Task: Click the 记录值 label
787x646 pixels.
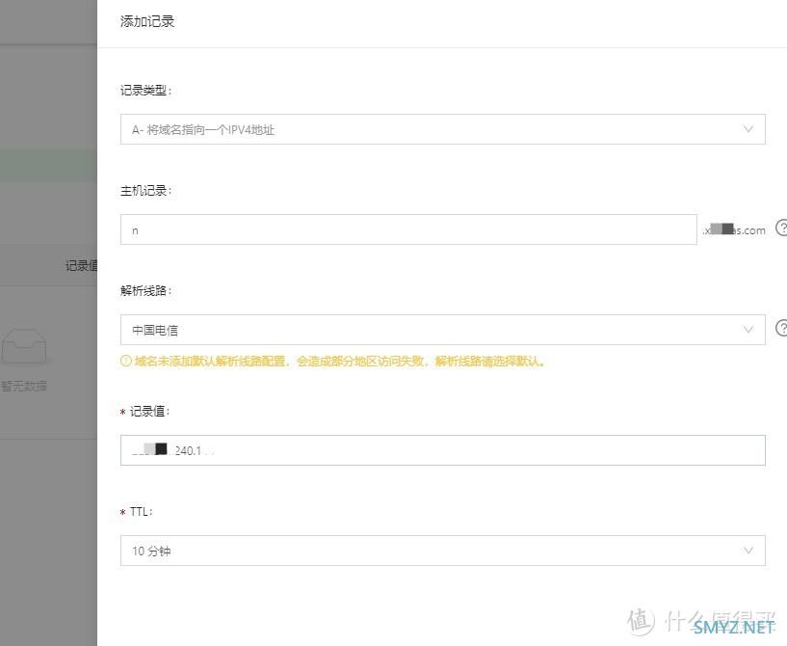Action: click(149, 412)
